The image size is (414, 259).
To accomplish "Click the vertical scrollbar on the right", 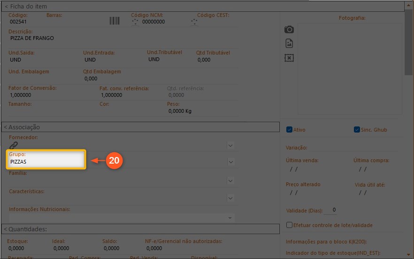I will tap(408, 47).
